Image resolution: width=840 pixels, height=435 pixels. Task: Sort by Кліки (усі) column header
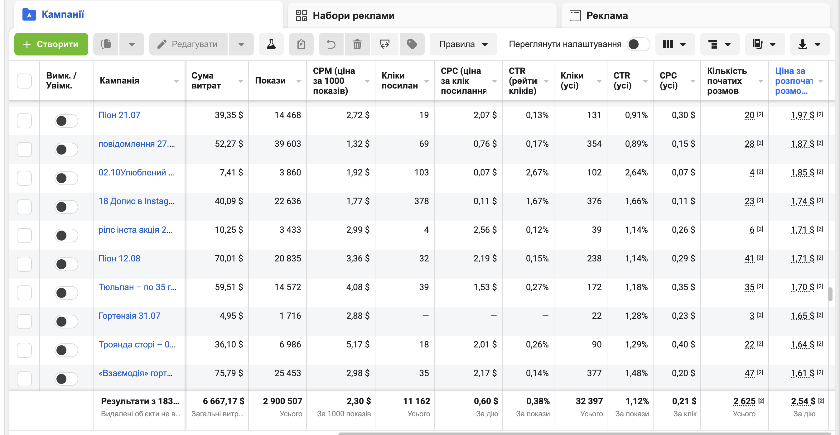(x=572, y=80)
